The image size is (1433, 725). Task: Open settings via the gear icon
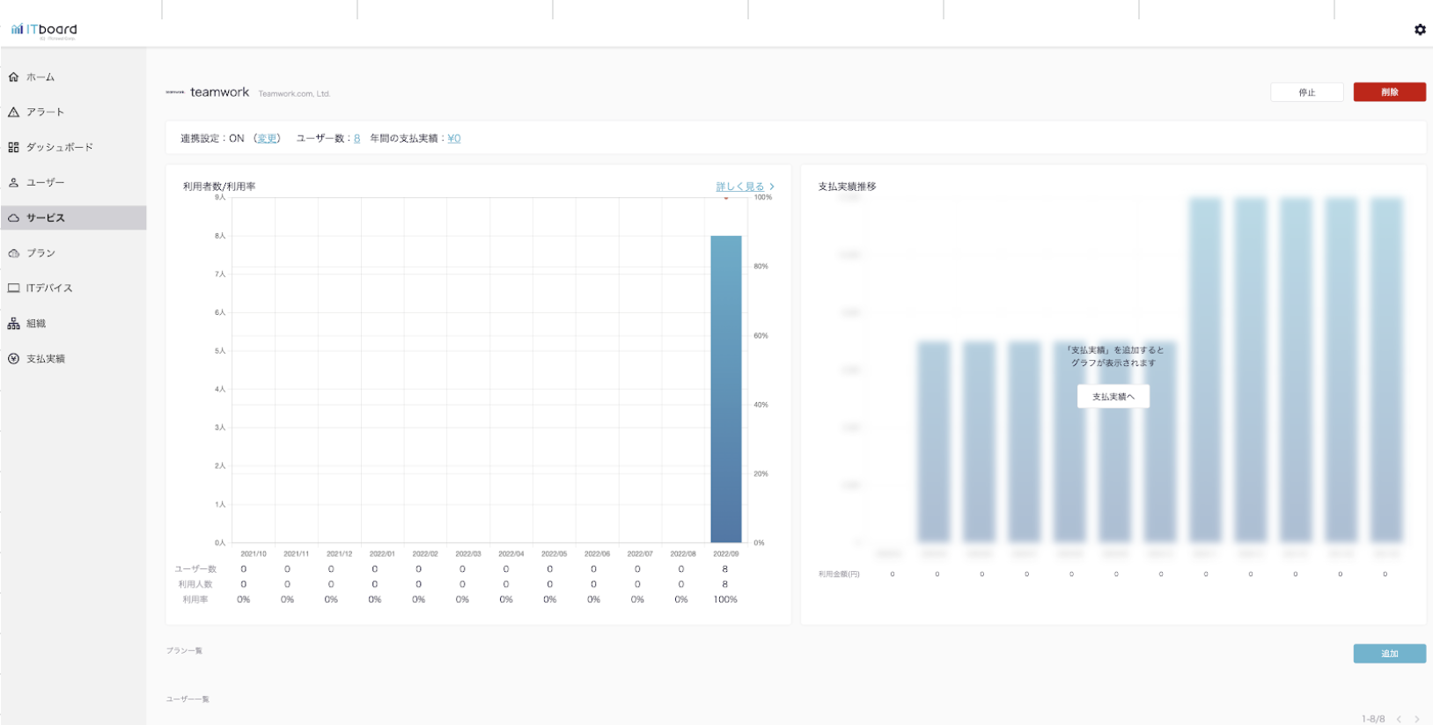(x=1420, y=30)
